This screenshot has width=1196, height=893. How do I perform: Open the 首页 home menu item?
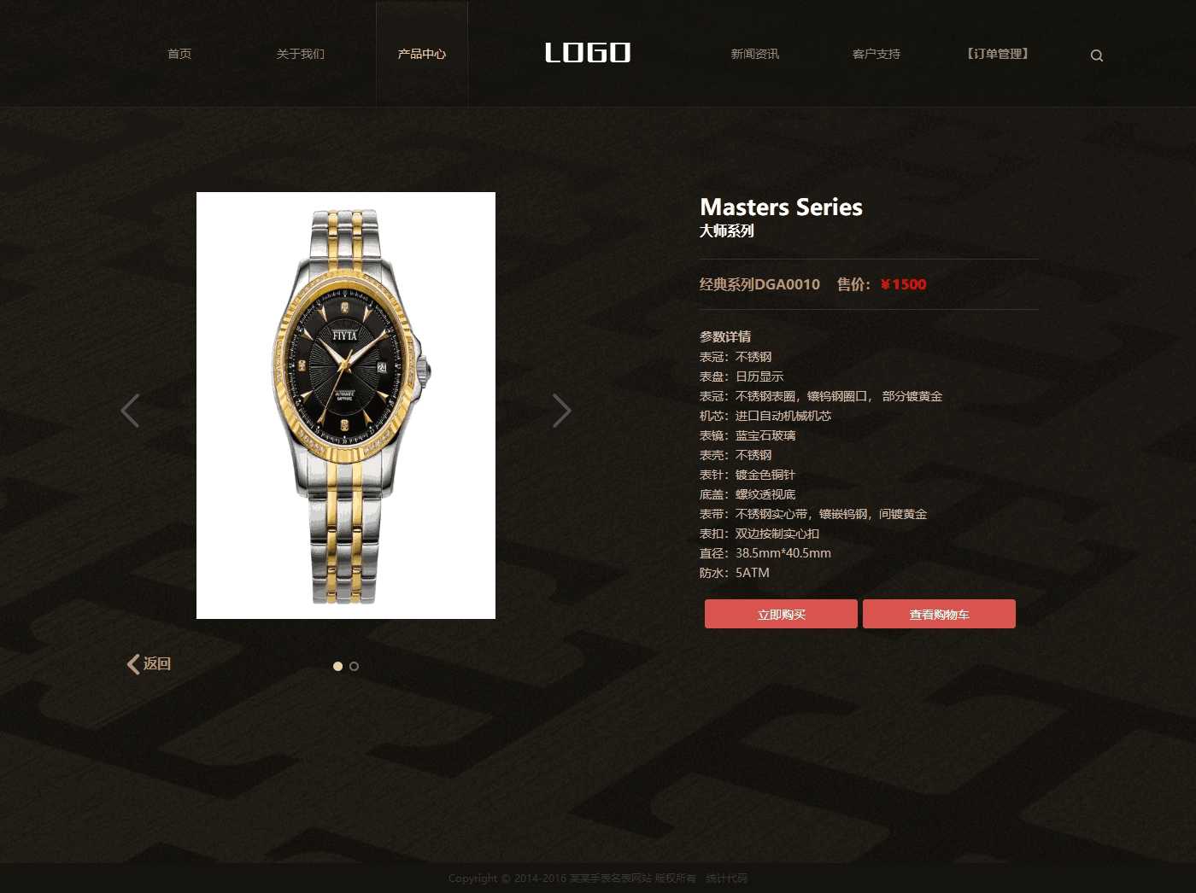179,54
